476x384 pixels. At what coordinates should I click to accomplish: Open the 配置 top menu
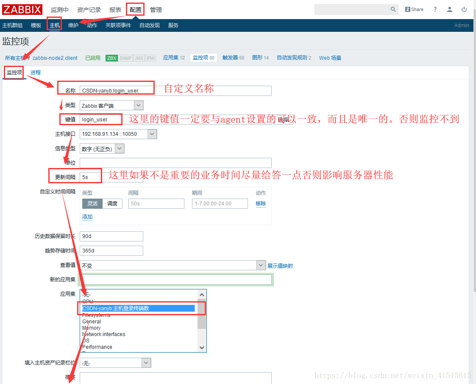point(135,10)
